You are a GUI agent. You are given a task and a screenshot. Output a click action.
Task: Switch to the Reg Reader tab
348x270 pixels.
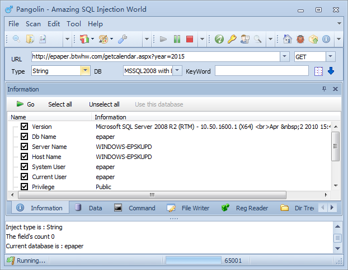click(x=245, y=208)
